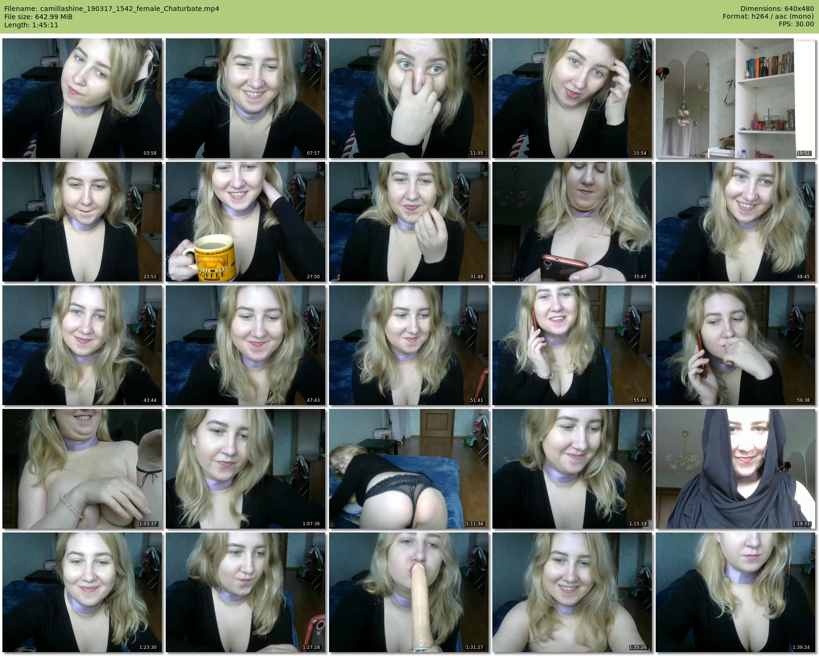Open the thumbnail timestamped 03:58
This screenshot has width=819, height=656.
(x=82, y=98)
